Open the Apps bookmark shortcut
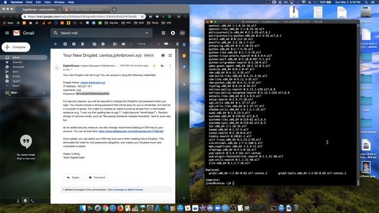The height and width of the screenshot is (213, 379). click(8, 23)
